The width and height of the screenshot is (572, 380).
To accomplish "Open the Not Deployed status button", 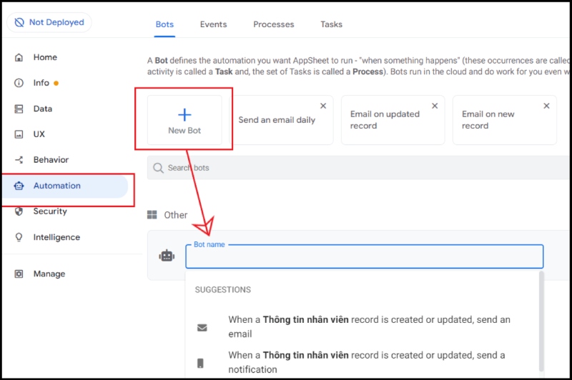I will point(49,23).
